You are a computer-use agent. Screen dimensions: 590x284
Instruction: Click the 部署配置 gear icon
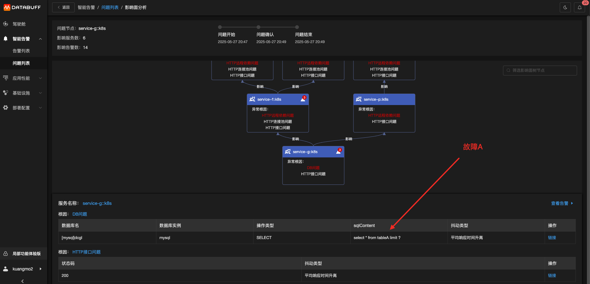pos(6,108)
